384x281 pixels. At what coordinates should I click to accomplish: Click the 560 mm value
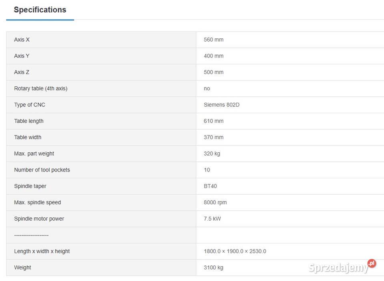(214, 40)
